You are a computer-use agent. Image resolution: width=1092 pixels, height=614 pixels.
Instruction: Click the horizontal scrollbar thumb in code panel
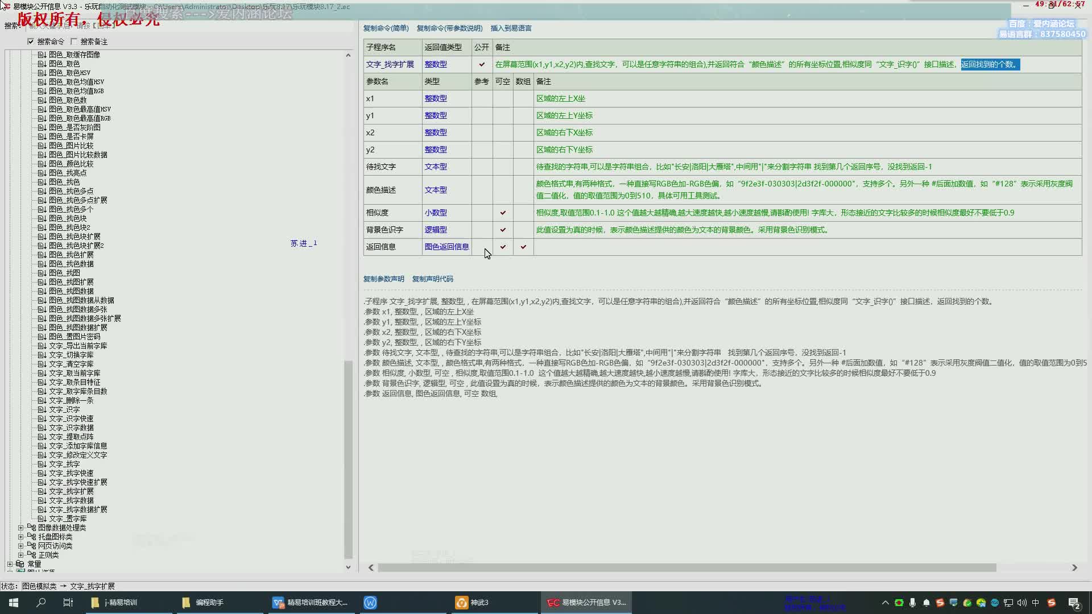click(687, 567)
